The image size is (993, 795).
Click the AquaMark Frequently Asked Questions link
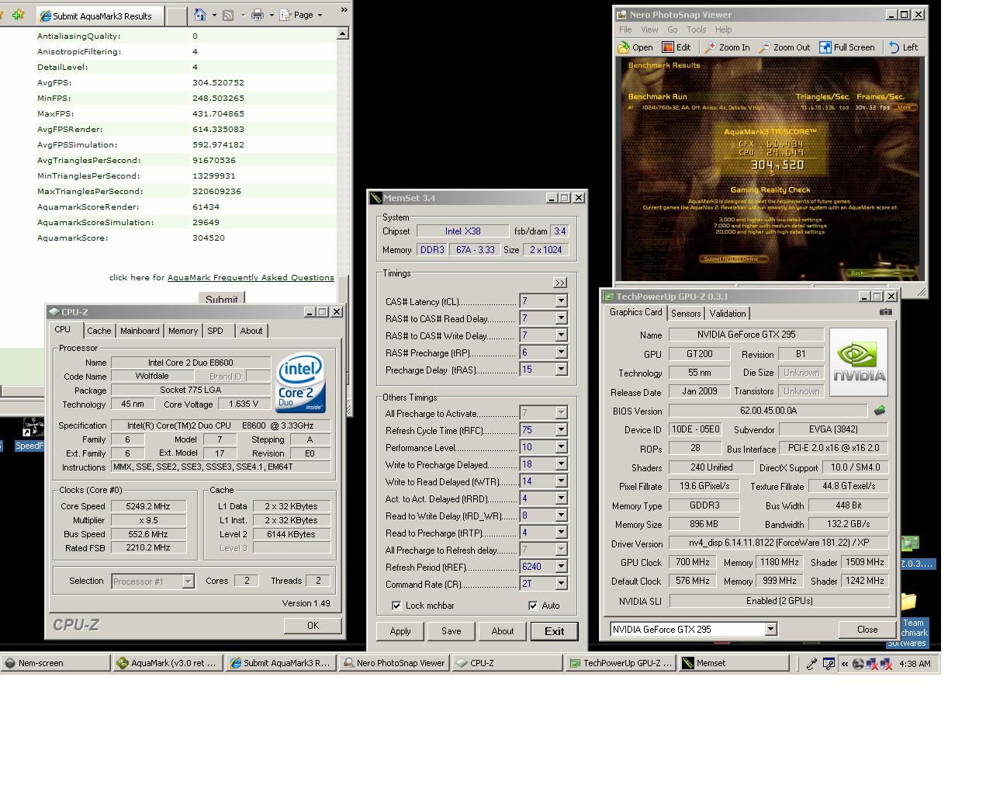(x=251, y=277)
